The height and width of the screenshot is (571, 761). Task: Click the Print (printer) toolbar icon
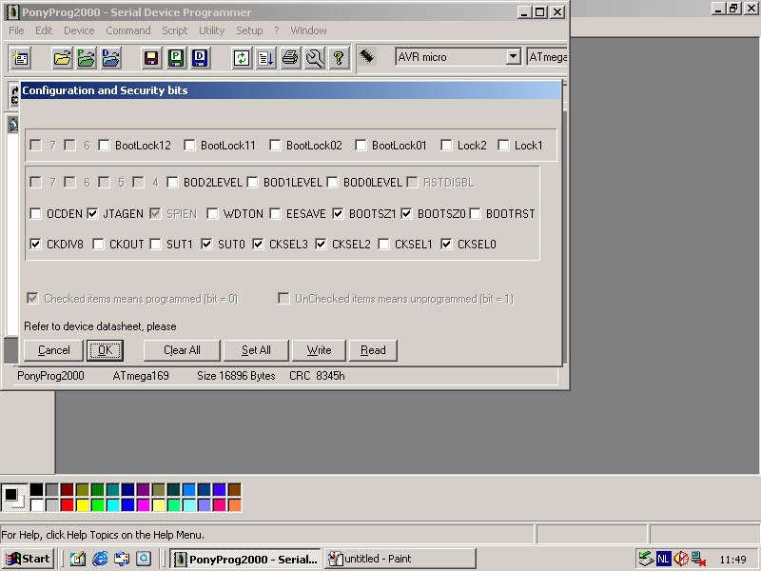click(290, 58)
